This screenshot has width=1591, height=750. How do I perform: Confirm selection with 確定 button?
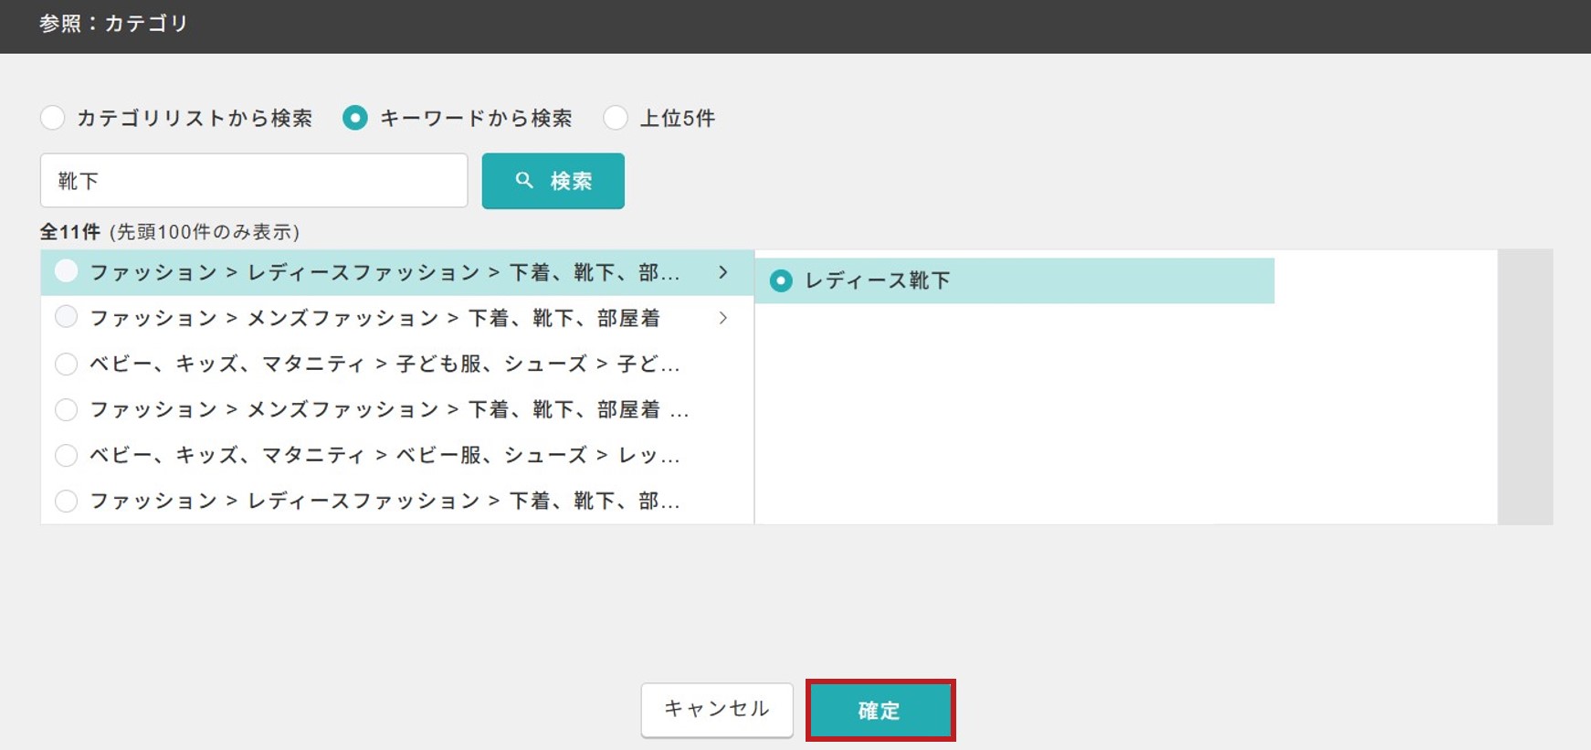point(880,710)
